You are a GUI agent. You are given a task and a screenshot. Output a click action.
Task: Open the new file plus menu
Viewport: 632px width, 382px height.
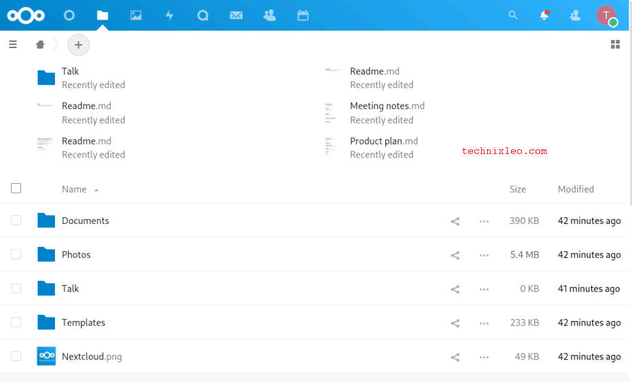click(78, 45)
